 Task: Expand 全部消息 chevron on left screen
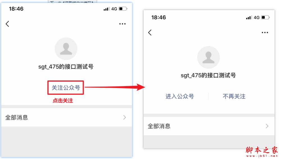(124, 117)
